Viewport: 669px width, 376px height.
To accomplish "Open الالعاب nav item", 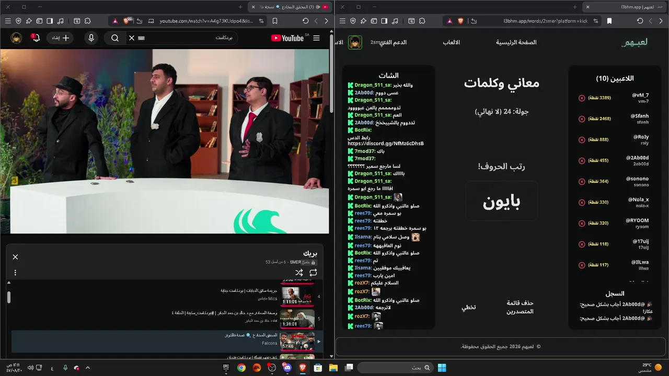I will (452, 42).
